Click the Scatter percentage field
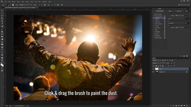Screen dimensions: 191x107 187,11
